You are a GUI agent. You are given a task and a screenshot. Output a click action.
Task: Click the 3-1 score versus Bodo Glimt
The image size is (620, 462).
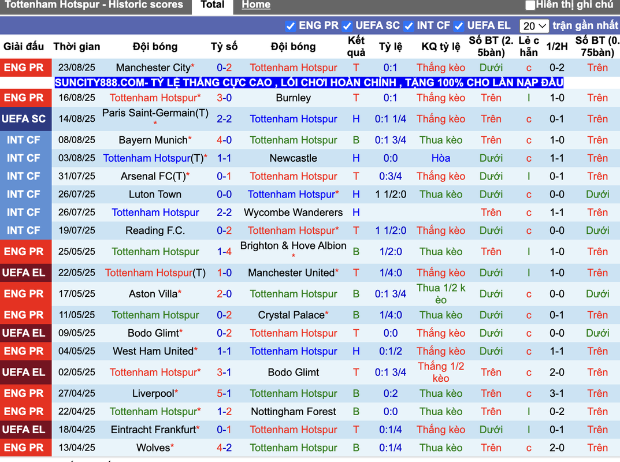224,372
